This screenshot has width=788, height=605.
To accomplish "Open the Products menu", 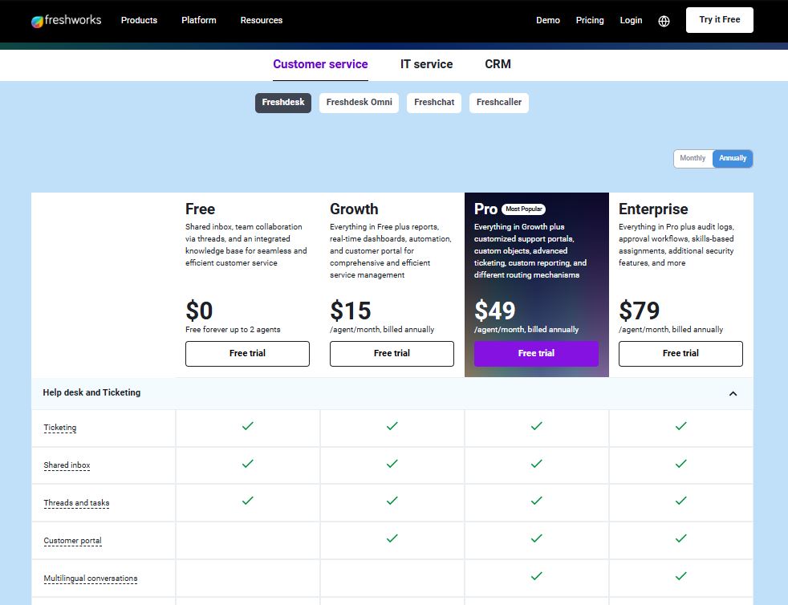I will pyautogui.click(x=139, y=20).
